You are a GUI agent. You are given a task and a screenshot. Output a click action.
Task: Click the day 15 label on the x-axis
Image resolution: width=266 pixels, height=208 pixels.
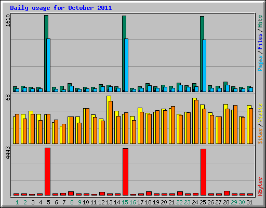[x=125, y=202]
